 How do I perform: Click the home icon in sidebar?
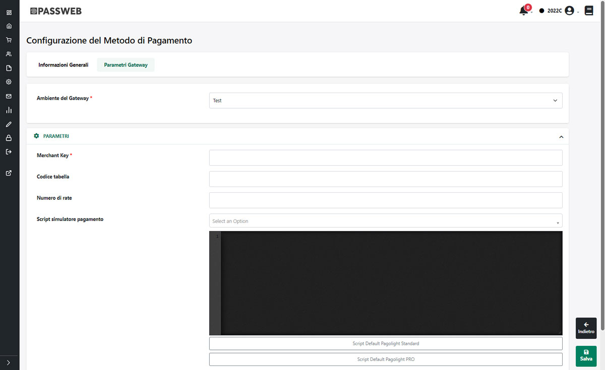(x=9, y=26)
